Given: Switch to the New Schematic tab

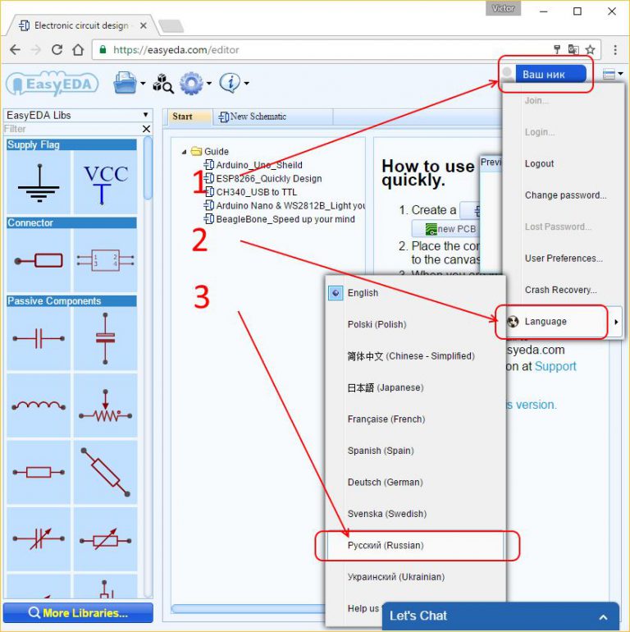Looking at the screenshot, I should click(273, 117).
